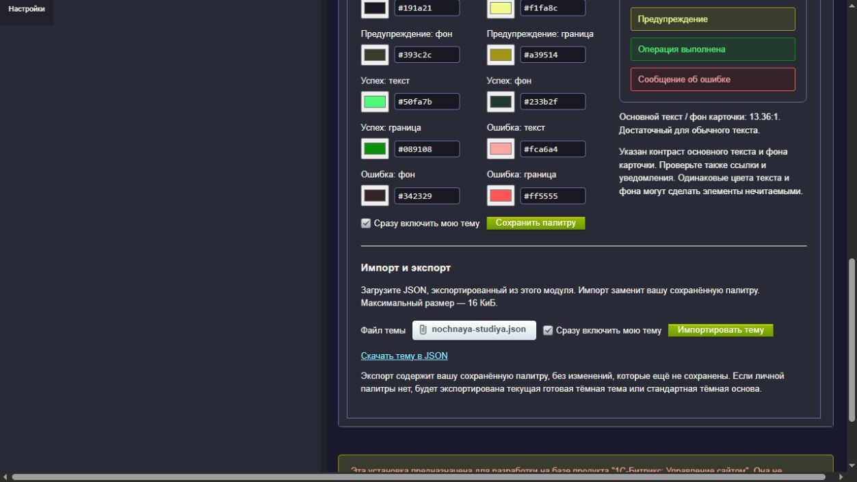Click the horizontal scrollbar left arrow
Image resolution: width=857 pixels, height=482 pixels.
pos(5,477)
